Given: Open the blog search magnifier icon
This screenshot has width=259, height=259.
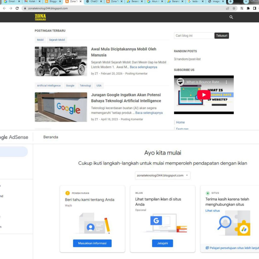Looking at the screenshot, I should coord(231,17).
